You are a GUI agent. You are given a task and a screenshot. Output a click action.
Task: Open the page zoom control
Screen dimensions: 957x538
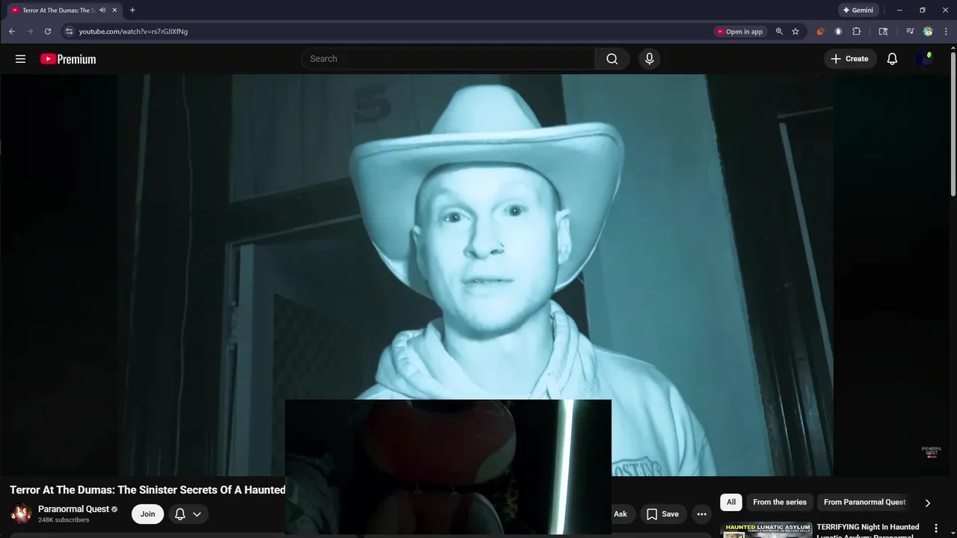click(x=779, y=31)
